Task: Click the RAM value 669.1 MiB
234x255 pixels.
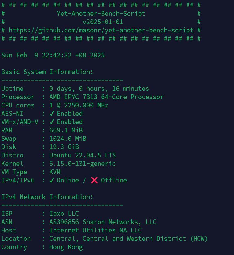Action: [66, 130]
